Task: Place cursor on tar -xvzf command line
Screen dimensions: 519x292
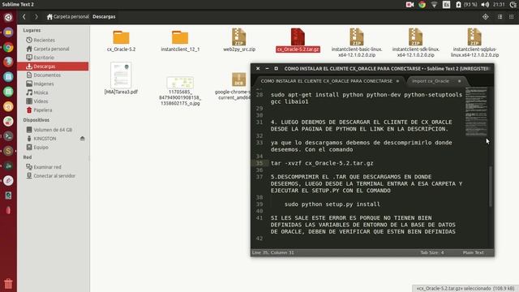Action: 322,163
